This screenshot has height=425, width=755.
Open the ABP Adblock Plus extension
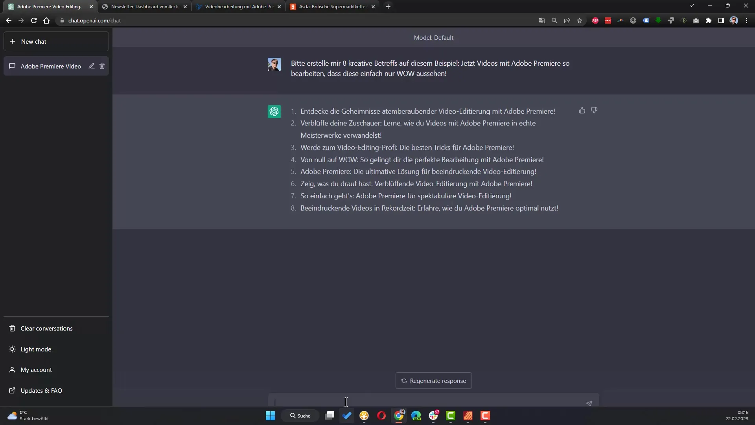[595, 20]
